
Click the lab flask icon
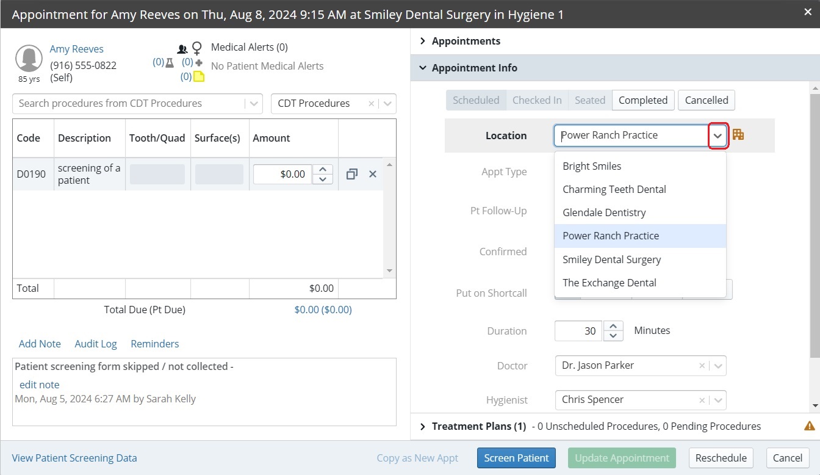click(x=170, y=62)
